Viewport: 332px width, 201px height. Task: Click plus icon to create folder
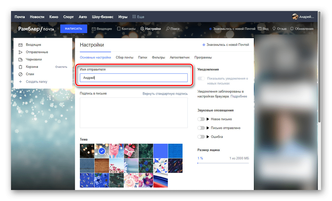pos(20,82)
